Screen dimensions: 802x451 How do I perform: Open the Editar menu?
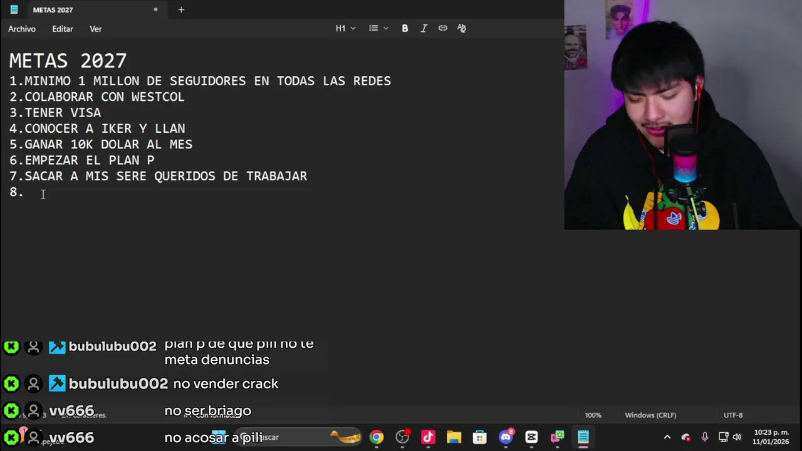[x=63, y=29]
